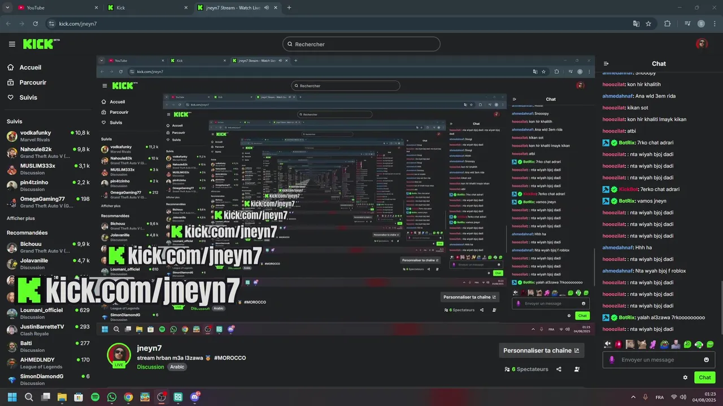Open the site information icon in address bar
This screenshot has height=406, width=723.
click(52, 24)
